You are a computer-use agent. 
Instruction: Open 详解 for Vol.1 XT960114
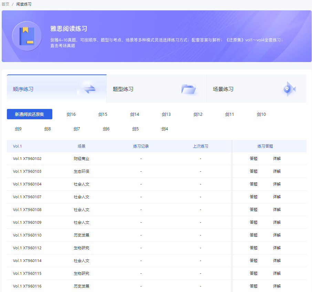(277, 261)
